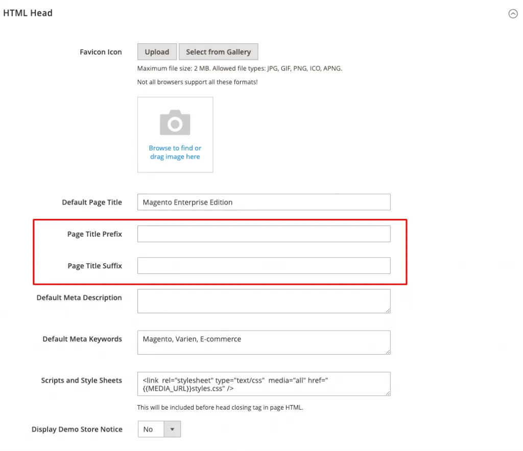This screenshot has height=451, width=523.
Task: Click the Page Title Prefix field
Action: (x=264, y=234)
